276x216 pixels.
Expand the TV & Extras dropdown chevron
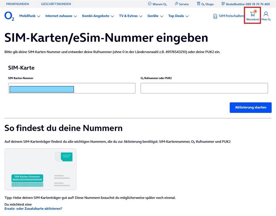click(x=141, y=16)
